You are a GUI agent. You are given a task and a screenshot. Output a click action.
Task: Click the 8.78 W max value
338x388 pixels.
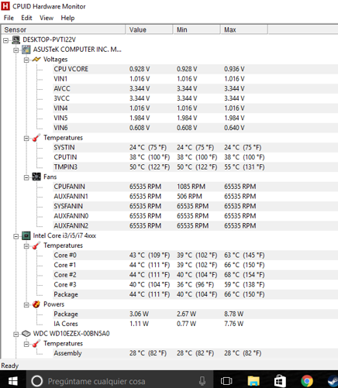(233, 314)
